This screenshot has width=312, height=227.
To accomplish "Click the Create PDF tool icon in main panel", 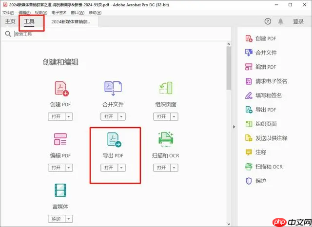I will click(x=61, y=89).
